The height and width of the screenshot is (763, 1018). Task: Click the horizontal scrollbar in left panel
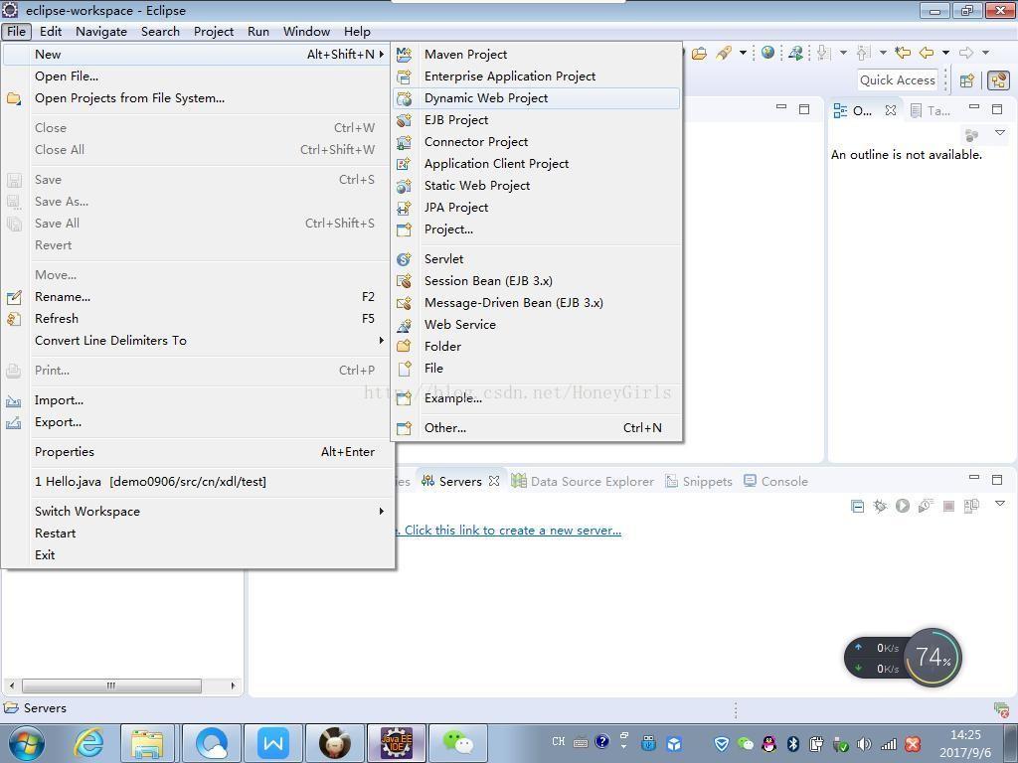111,686
